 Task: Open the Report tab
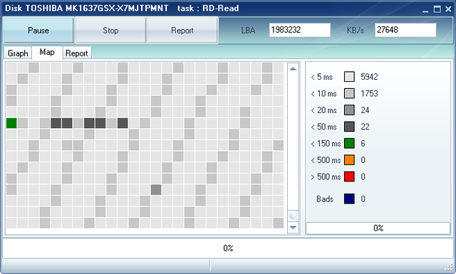tap(77, 53)
